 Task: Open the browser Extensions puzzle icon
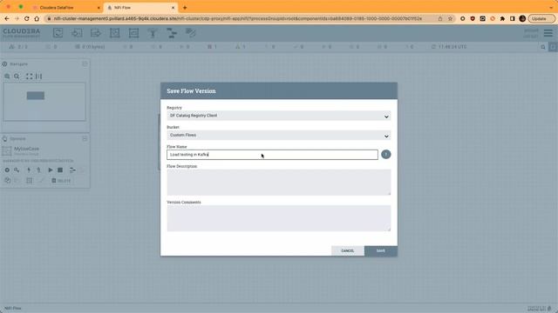tap(502, 18)
